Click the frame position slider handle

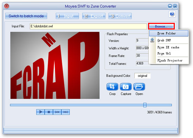pos(145,105)
